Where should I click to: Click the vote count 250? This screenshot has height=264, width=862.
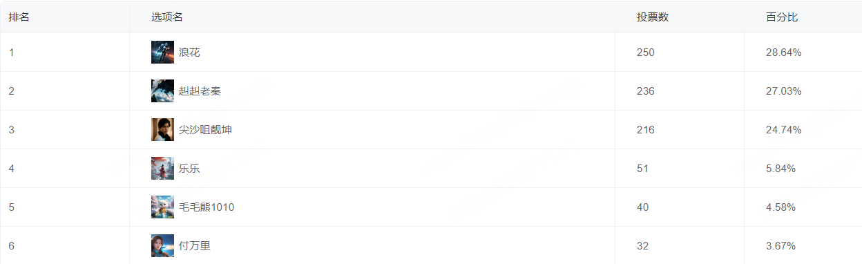646,53
